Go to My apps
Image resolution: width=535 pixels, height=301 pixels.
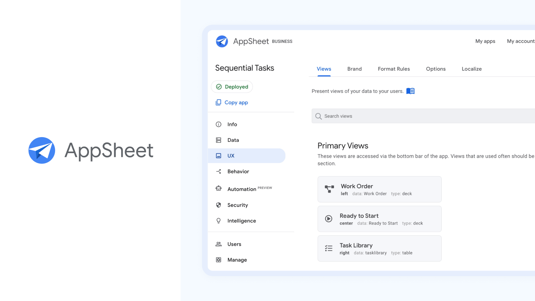pyautogui.click(x=485, y=41)
